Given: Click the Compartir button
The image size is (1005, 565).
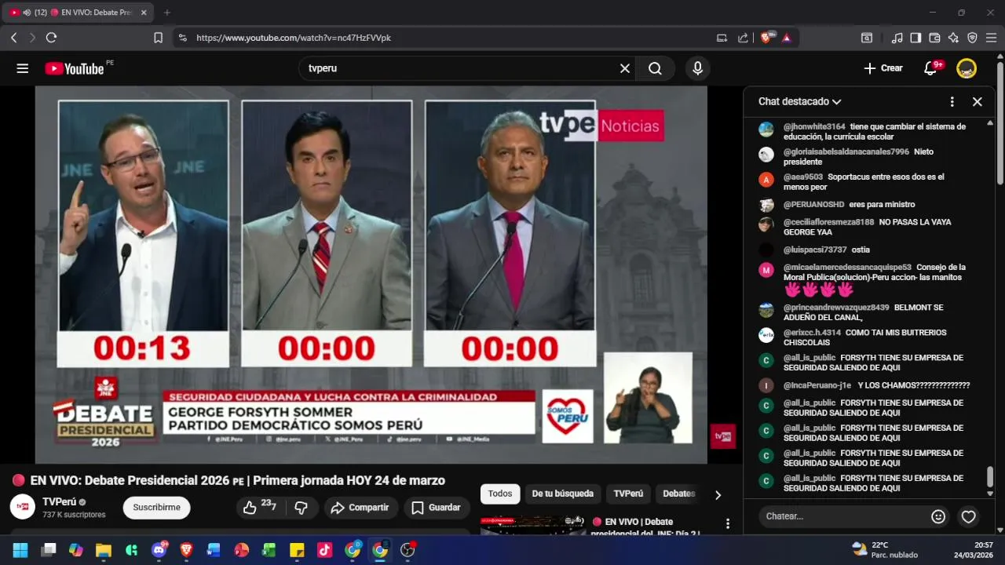Looking at the screenshot, I should point(360,508).
